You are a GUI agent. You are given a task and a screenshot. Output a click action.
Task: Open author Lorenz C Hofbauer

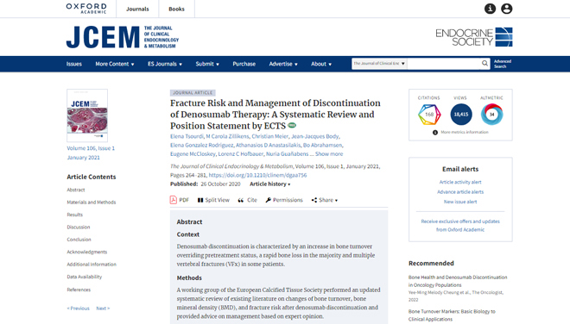pos(241,154)
